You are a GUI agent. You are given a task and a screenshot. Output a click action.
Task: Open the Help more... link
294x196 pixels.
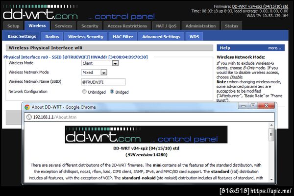(x=274, y=48)
